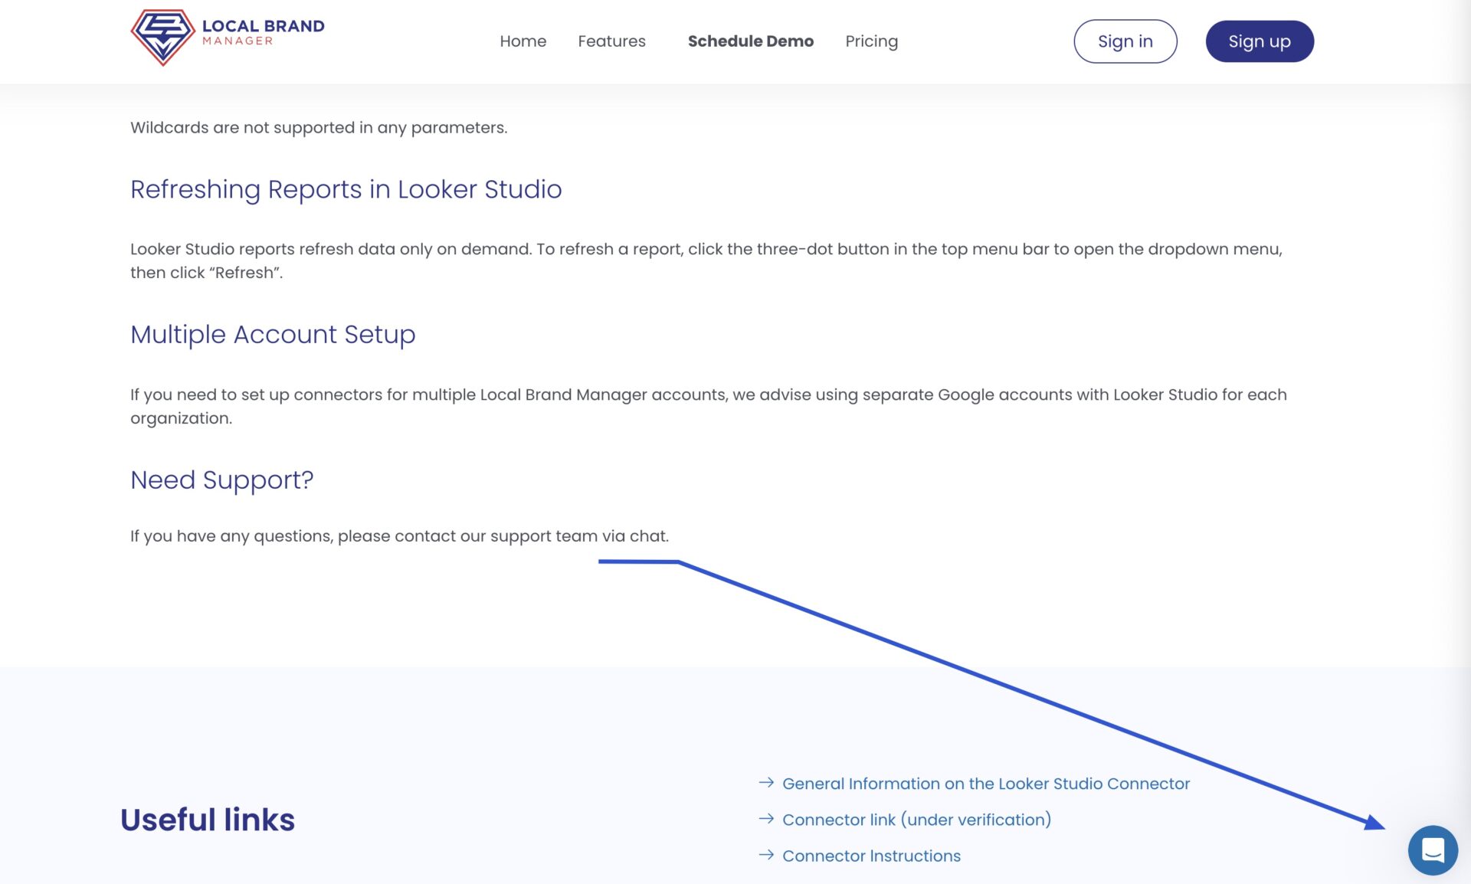Go to the Home page

click(x=523, y=41)
